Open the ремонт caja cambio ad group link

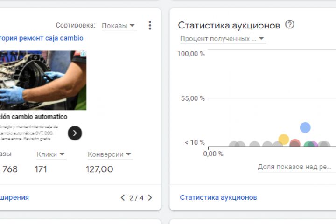(x=42, y=38)
